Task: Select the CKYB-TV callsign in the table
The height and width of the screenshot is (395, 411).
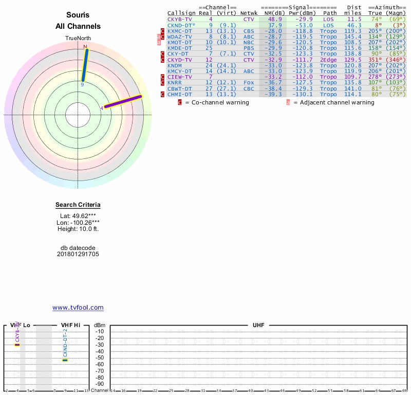Action: (x=180, y=19)
